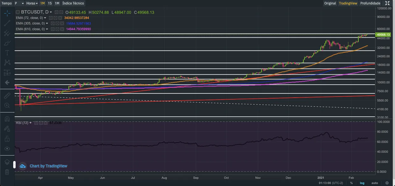Expand the EMA (72, close, 0) dropdown arrow

(45, 18)
